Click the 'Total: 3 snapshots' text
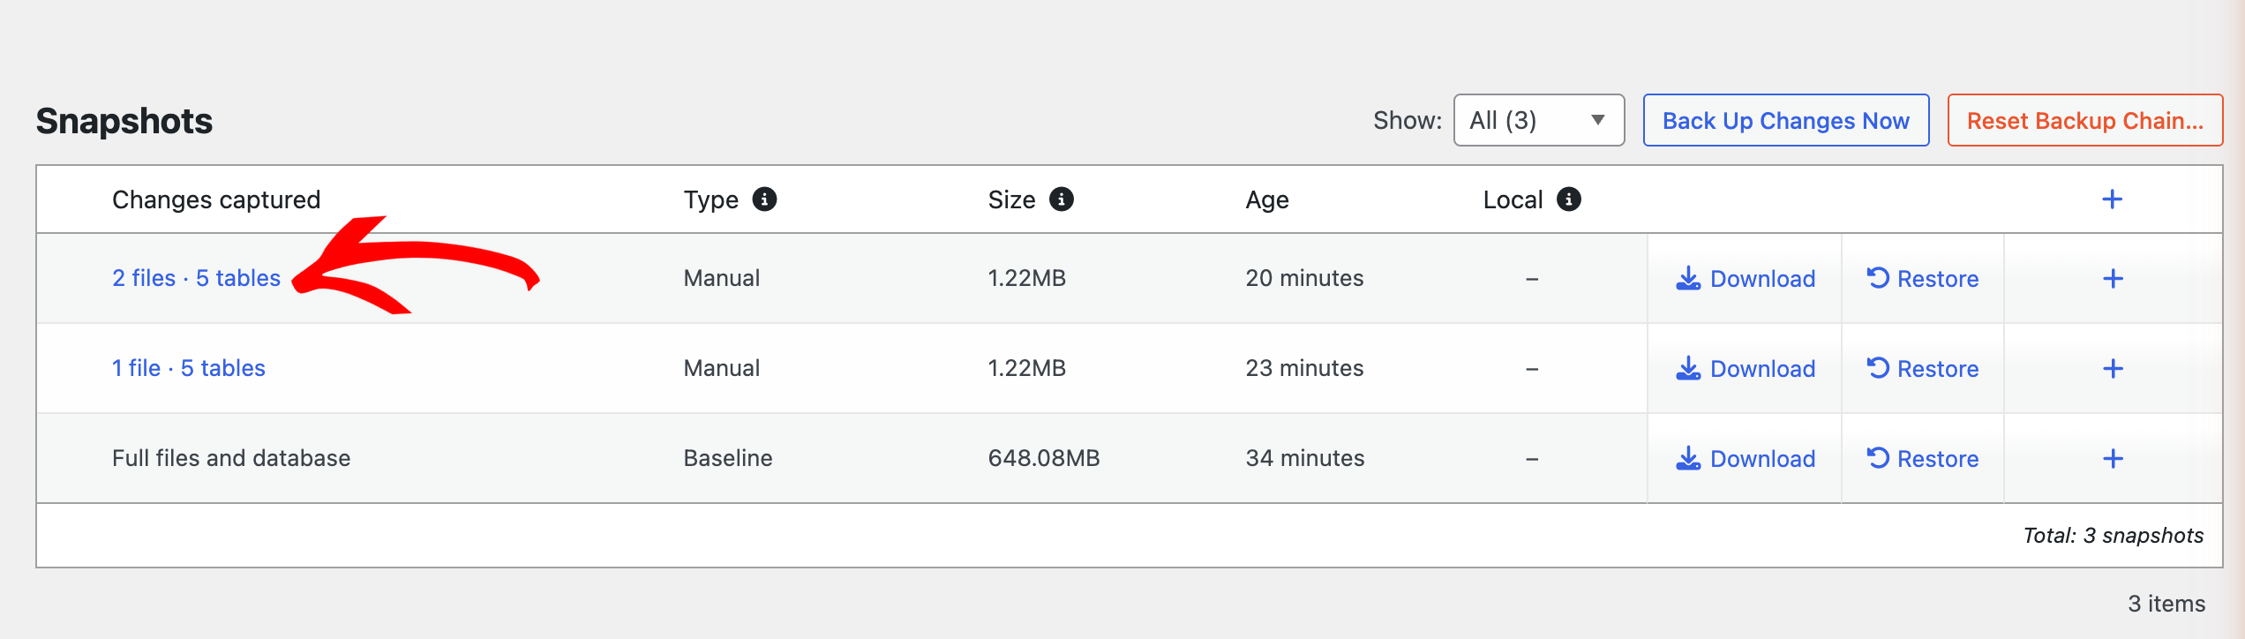2245x639 pixels. coord(2114,536)
